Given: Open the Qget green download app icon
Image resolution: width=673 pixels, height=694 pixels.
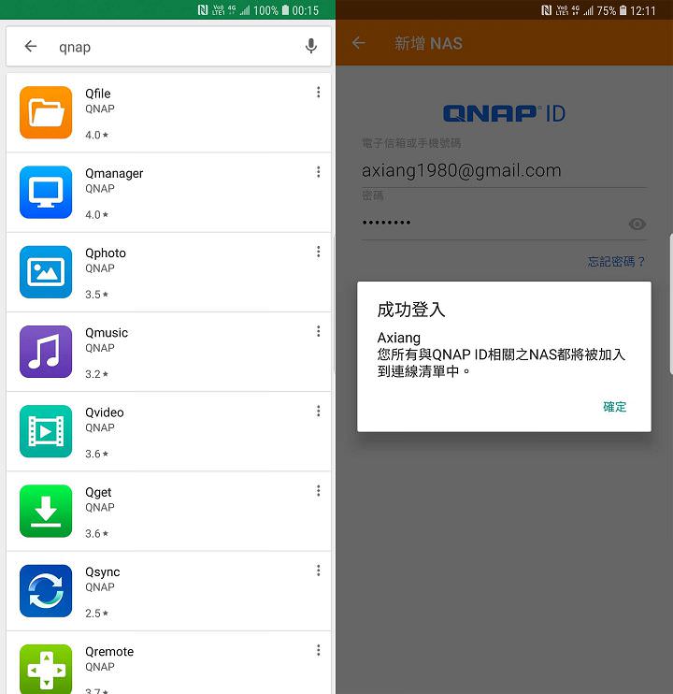Looking at the screenshot, I should coord(46,511).
